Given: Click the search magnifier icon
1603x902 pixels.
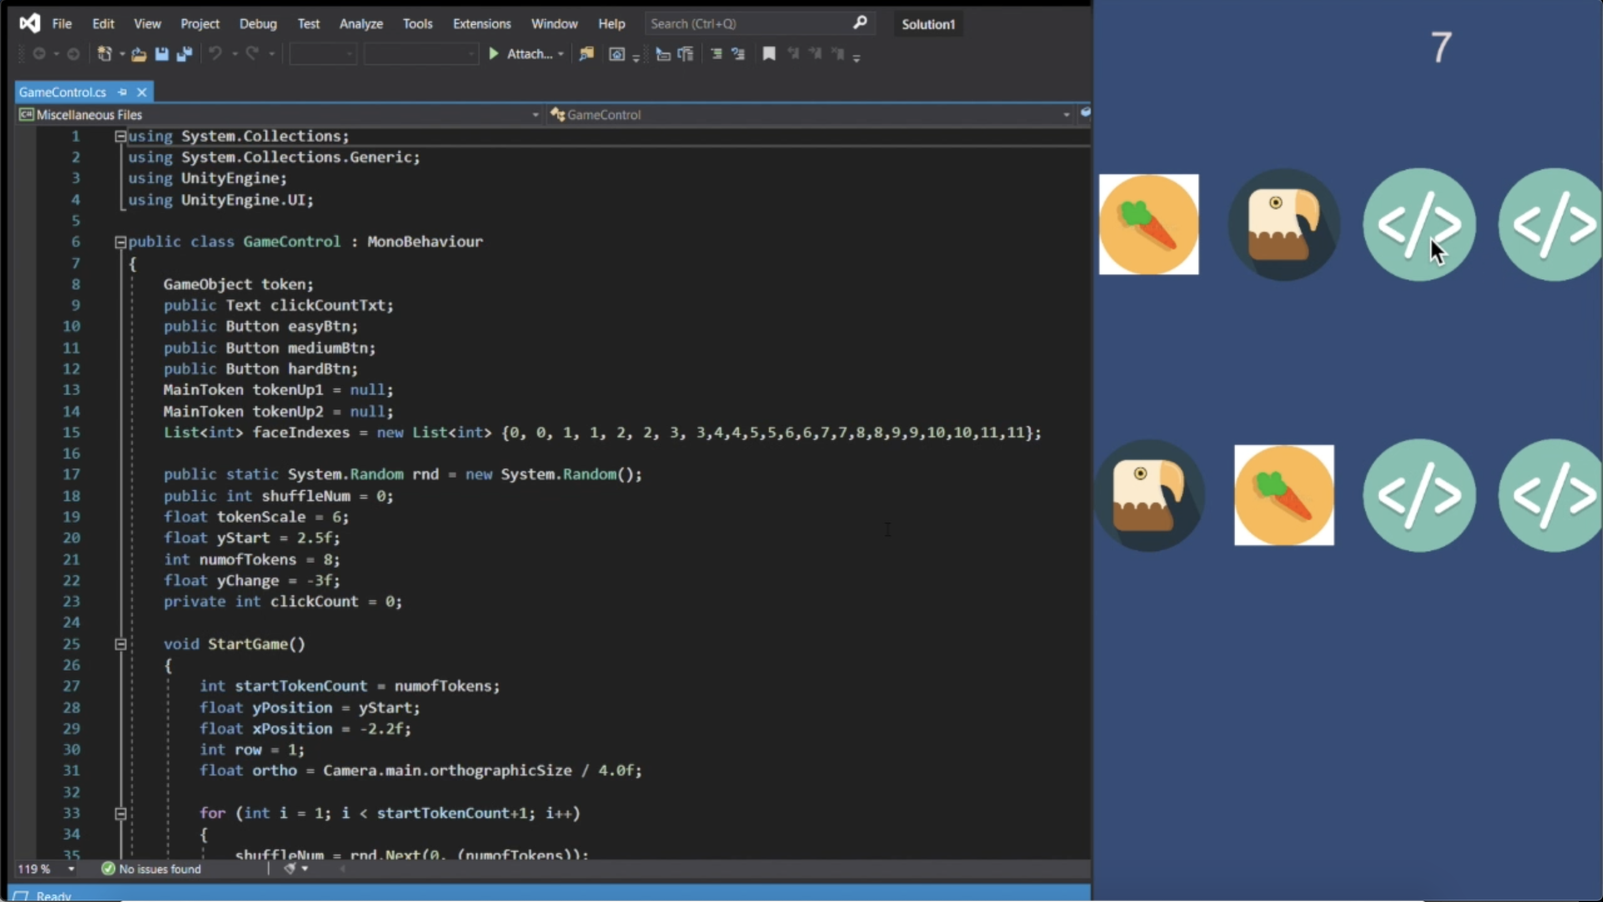Looking at the screenshot, I should 860,23.
